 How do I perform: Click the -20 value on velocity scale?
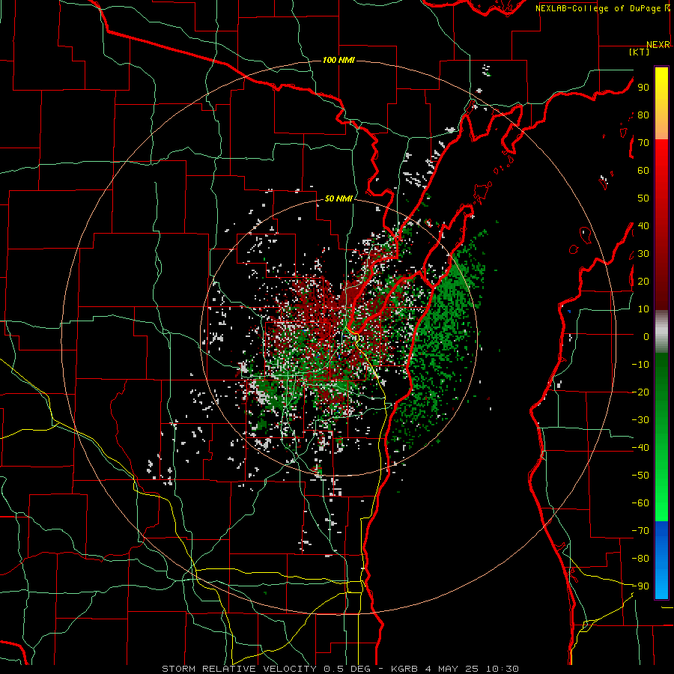point(640,392)
